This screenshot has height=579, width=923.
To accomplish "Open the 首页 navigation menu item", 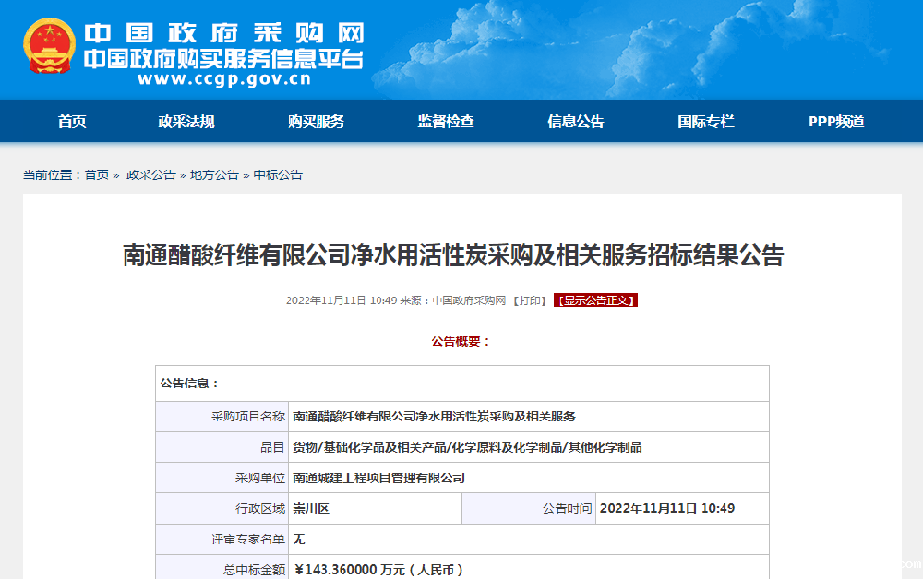I will pos(72,122).
